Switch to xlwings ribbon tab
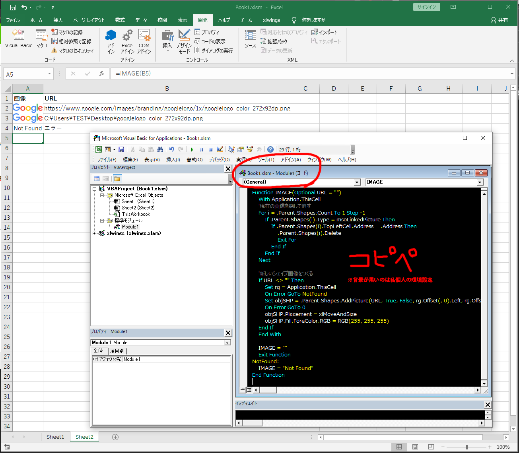Viewport: 519px width, 453px height. (271, 20)
